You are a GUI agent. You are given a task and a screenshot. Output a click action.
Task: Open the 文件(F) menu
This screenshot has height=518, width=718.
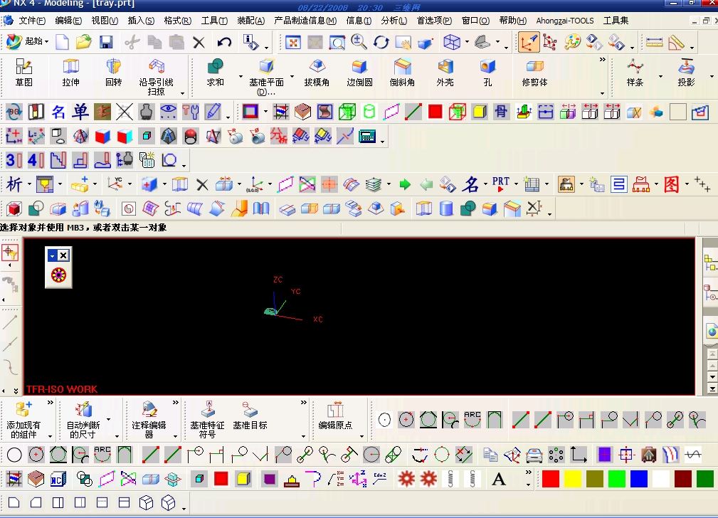tap(32, 21)
